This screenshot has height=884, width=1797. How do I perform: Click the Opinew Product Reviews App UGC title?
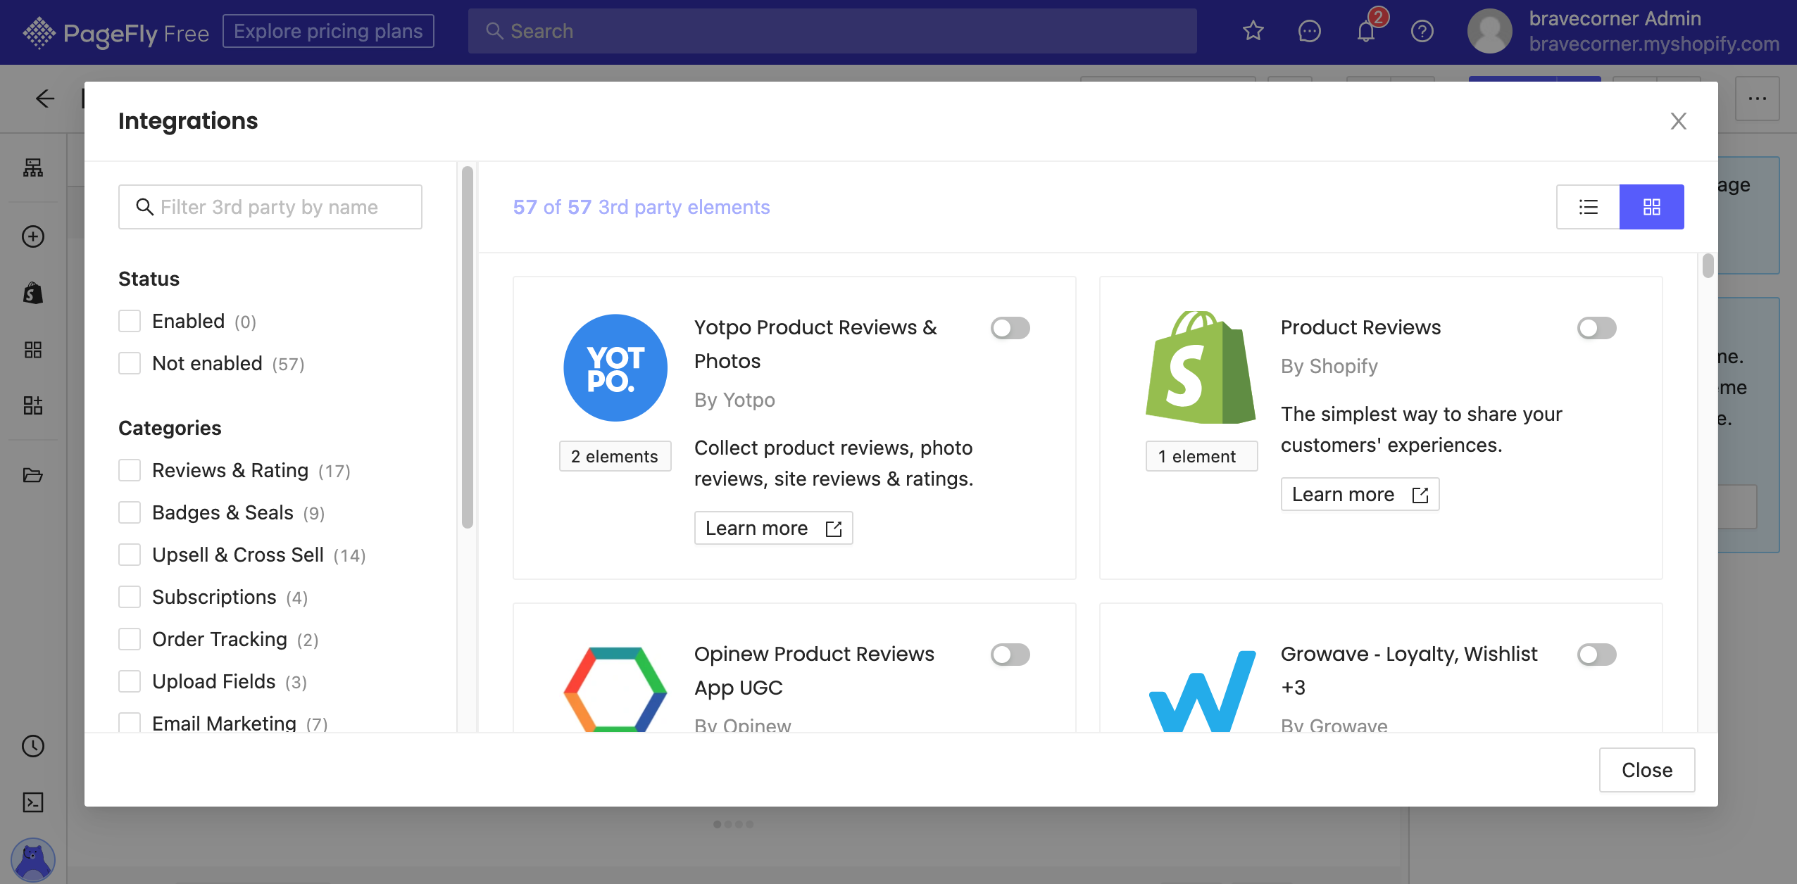pos(814,671)
